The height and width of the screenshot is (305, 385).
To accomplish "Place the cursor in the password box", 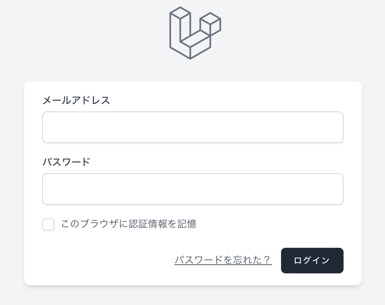I will pos(193,189).
